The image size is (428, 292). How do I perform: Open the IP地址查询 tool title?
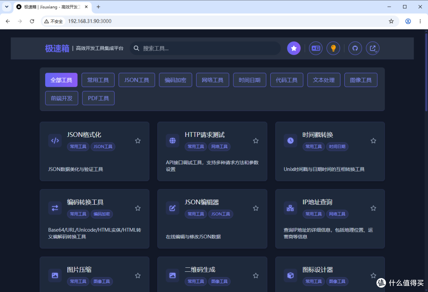pos(317,202)
